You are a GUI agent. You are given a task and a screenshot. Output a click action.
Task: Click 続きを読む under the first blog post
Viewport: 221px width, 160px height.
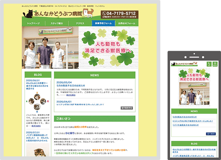pyautogui.click(x=36, y=126)
